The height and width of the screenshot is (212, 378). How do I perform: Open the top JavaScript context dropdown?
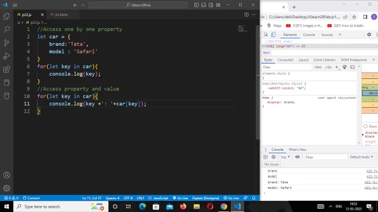pos(285,157)
